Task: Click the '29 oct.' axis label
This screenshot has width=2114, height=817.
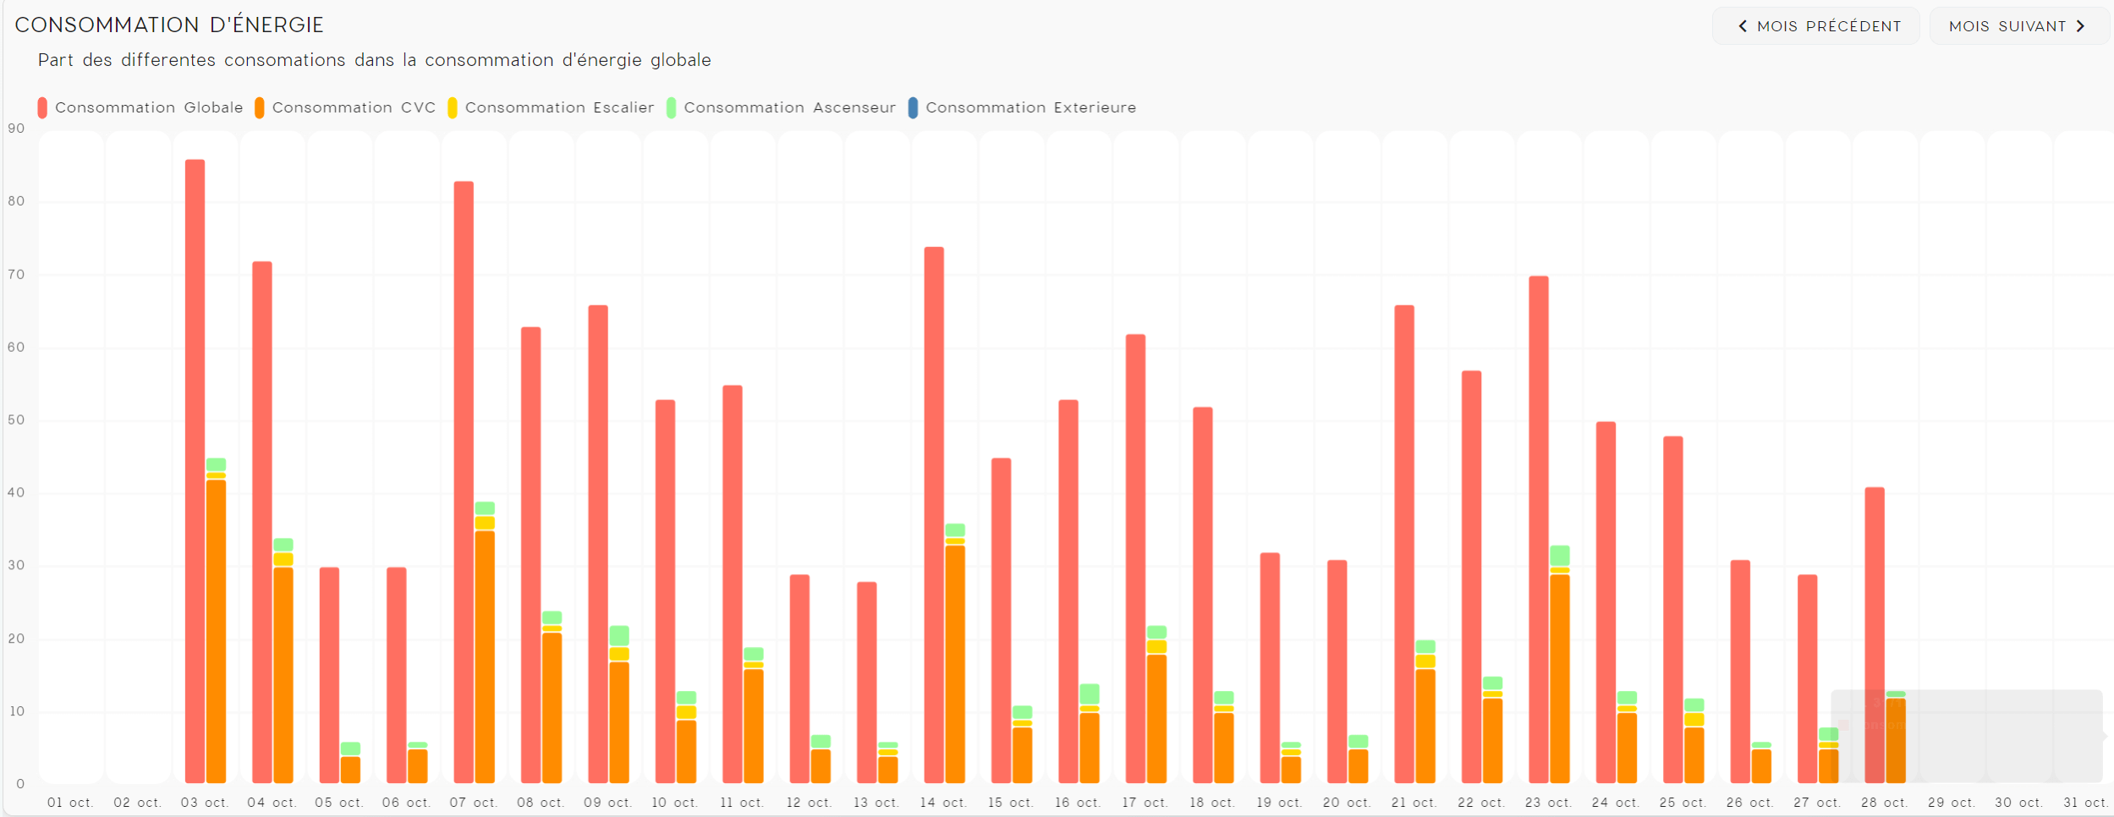Action: click(1952, 802)
